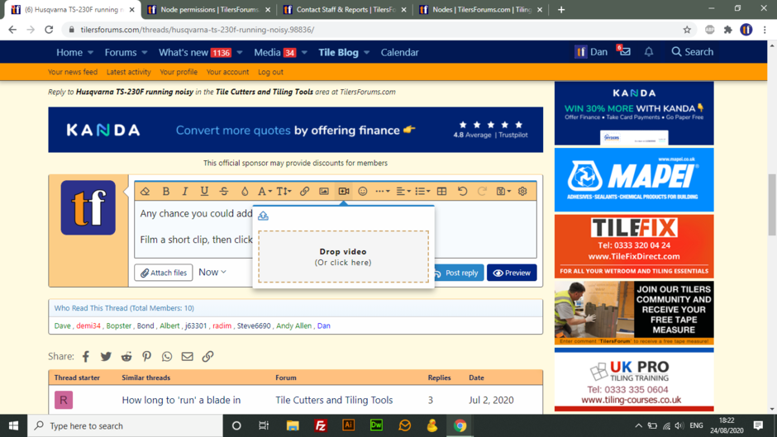Open the Forums navigation menu
The width and height of the screenshot is (777, 437).
121,52
